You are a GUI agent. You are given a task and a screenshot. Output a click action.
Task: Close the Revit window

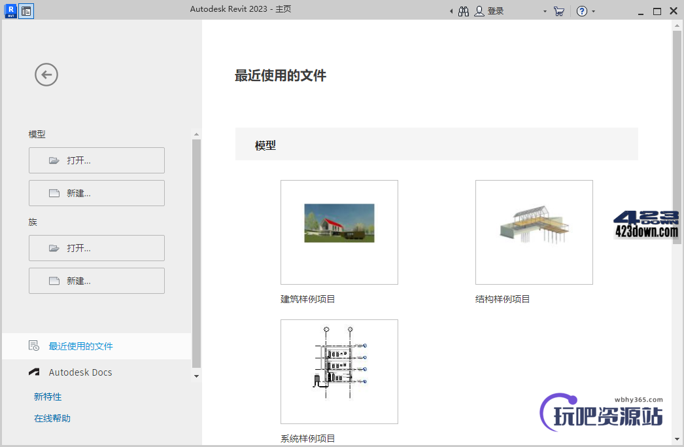[674, 11]
